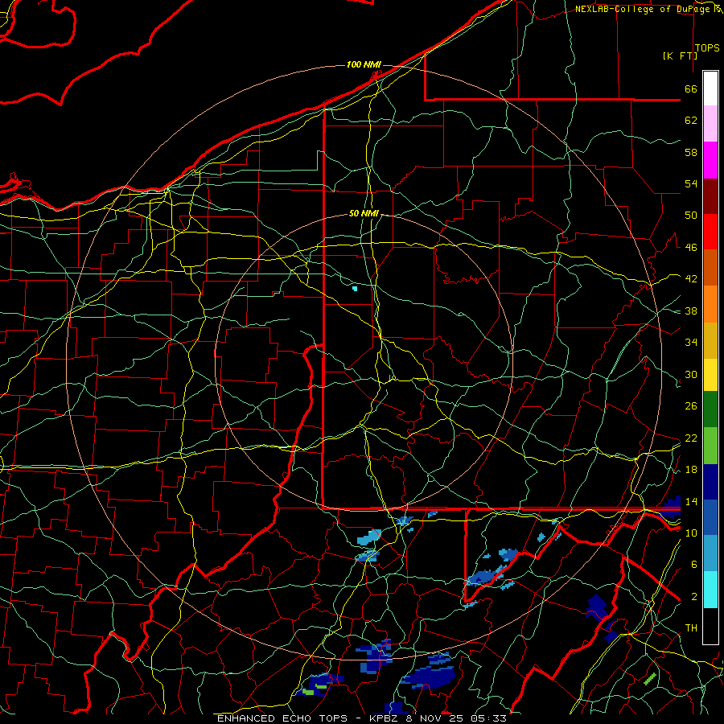The height and width of the screenshot is (724, 724).
Task: Click the 34 legend value
Action: pos(691,343)
